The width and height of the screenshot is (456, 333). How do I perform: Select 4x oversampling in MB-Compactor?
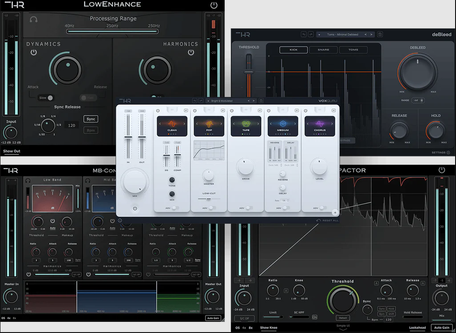pyautogui.click(x=9, y=318)
